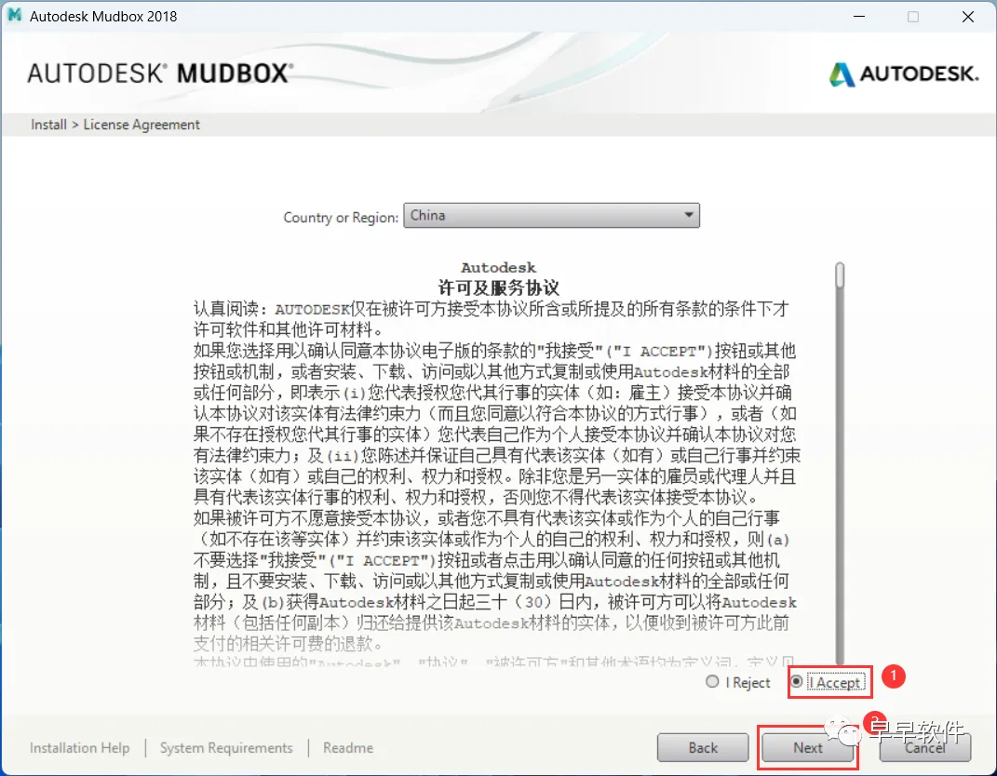Viewport: 997px width, 776px height.
Task: Click the Install breadcrumb text
Action: (48, 125)
